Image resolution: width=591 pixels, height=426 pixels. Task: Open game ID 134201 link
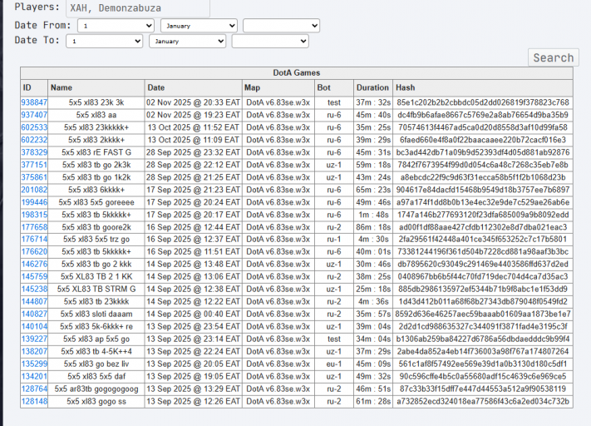pos(34,376)
